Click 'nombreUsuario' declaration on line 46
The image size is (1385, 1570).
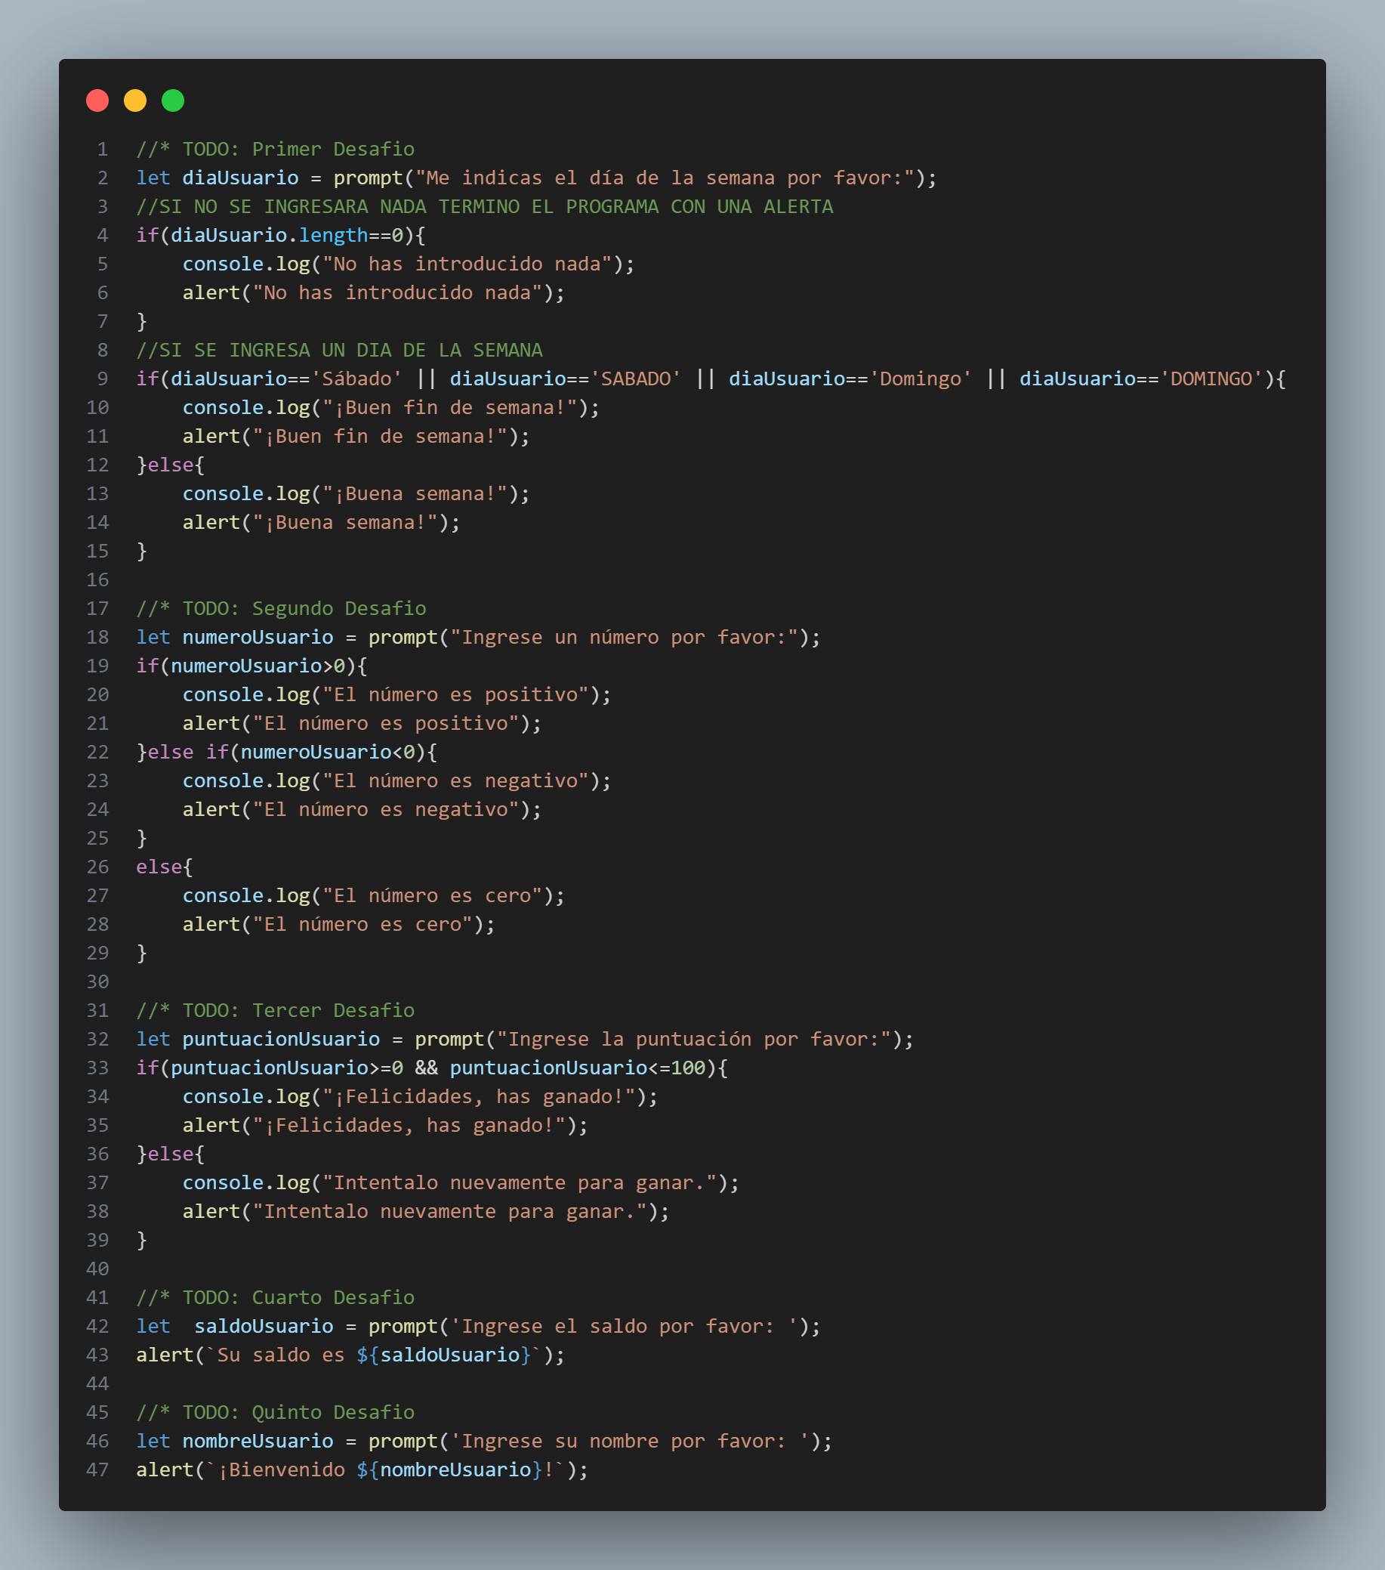coord(258,1441)
